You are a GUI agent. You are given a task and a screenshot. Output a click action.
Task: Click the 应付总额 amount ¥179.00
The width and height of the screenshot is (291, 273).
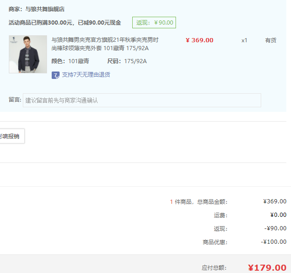tap(267, 267)
